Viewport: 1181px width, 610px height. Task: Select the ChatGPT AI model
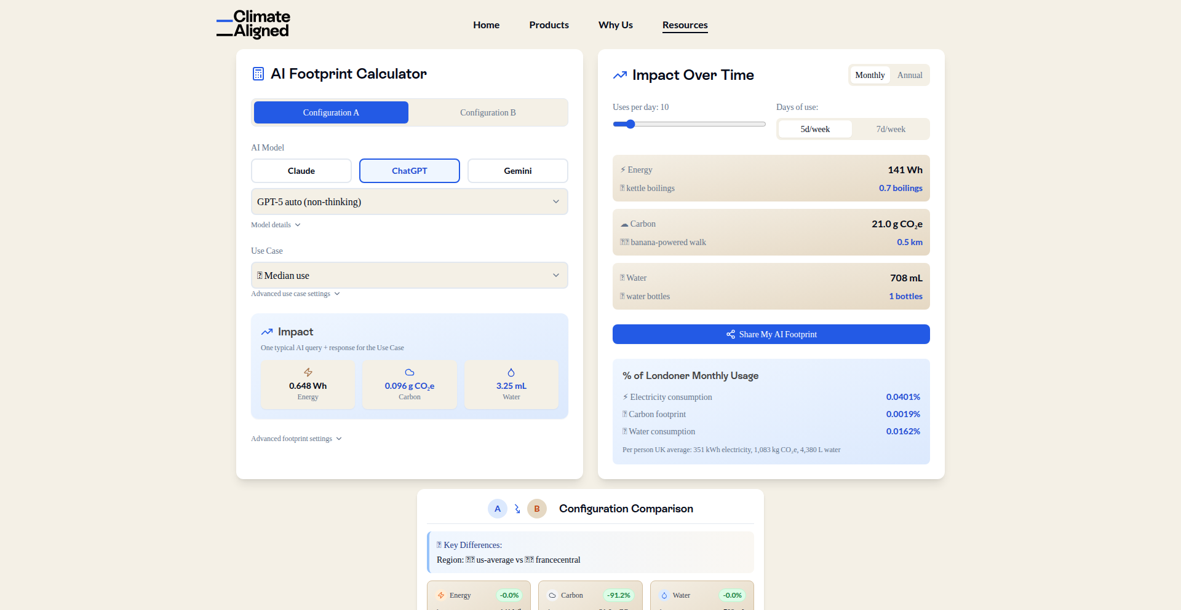(x=410, y=171)
